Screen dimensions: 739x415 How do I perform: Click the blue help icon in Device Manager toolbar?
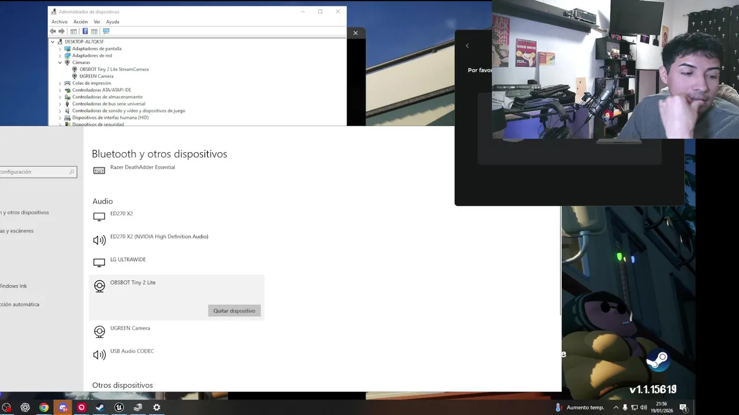click(x=85, y=31)
